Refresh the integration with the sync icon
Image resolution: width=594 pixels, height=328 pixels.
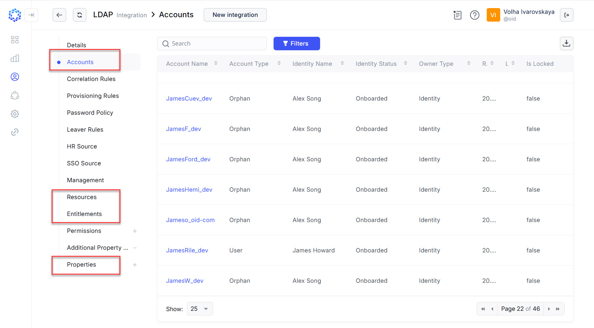pyautogui.click(x=80, y=15)
